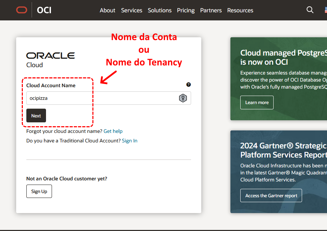Image resolution: width=327 pixels, height=231 pixels.
Task: Click the Traditional Cloud Account Sign In link
Action: point(130,141)
